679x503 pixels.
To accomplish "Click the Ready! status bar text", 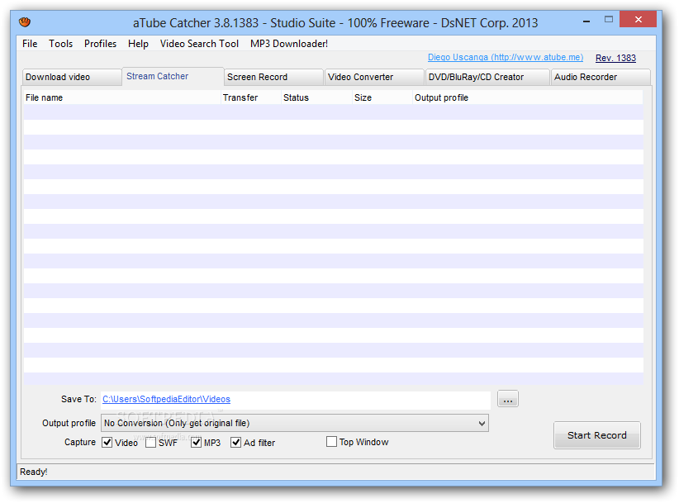I will [33, 472].
